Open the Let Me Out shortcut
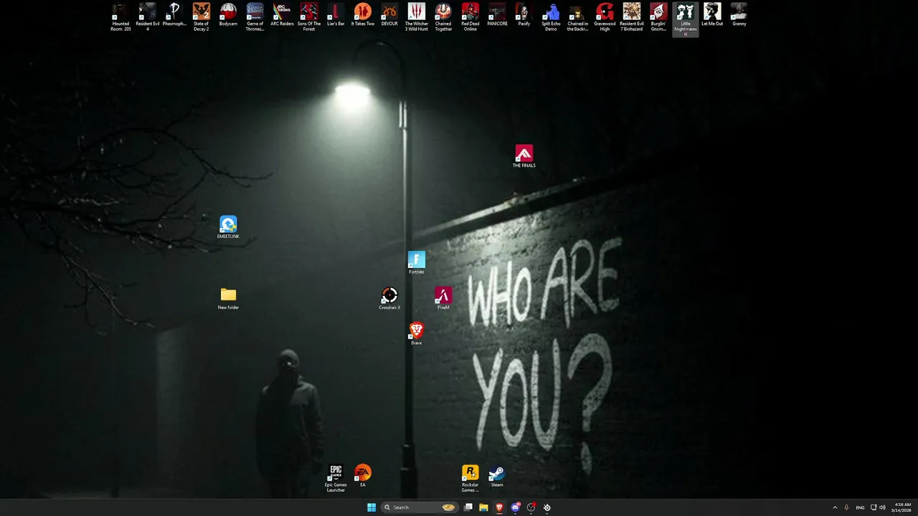The image size is (918, 516). [712, 14]
